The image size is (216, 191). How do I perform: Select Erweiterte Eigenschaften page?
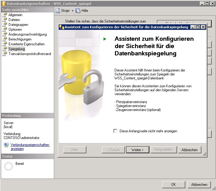26,44
